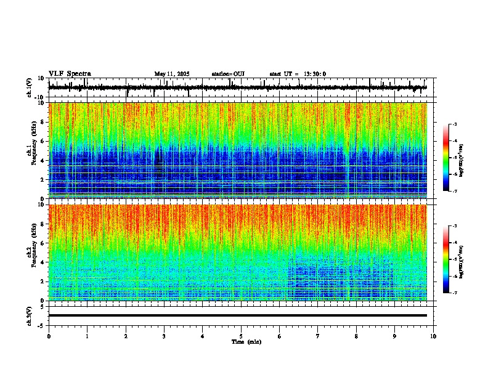Image resolution: width=488 pixels, height=377 pixels.
Task: Click the "8" tick on the time axis
Action: 356,336
